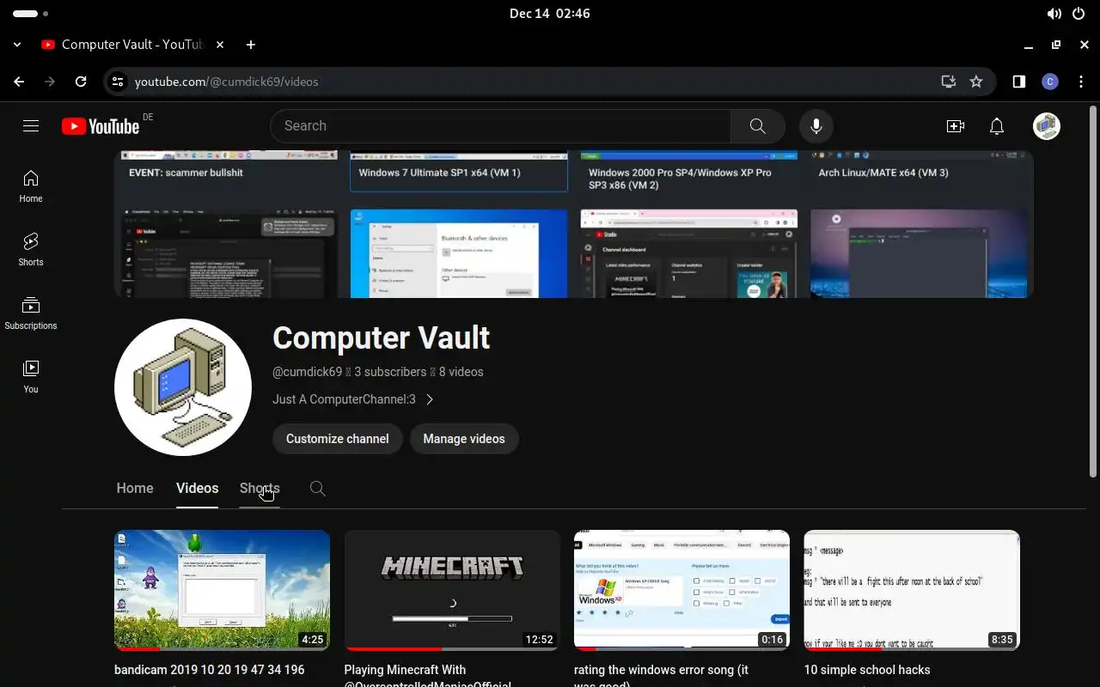This screenshot has width=1100, height=687.
Task: Expand the channel description chevron
Action: coord(430,399)
